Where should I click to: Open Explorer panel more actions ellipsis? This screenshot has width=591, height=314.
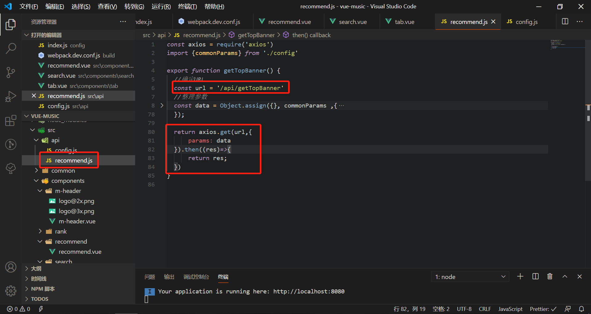pyautogui.click(x=123, y=22)
